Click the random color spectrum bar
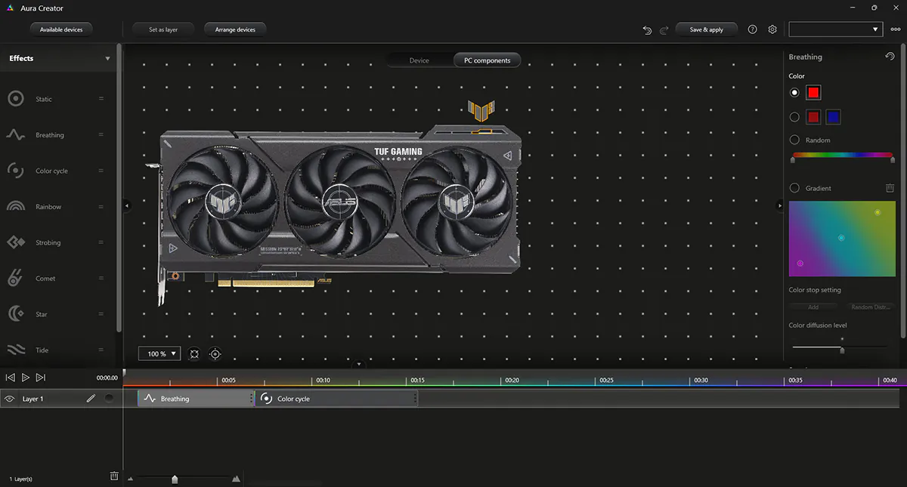Viewport: 907px width, 487px height. coord(843,156)
